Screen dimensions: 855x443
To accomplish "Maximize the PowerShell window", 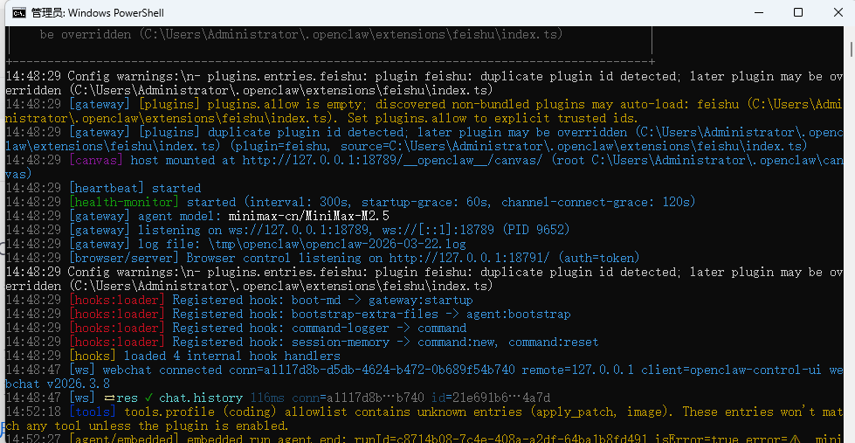I will tap(798, 12).
